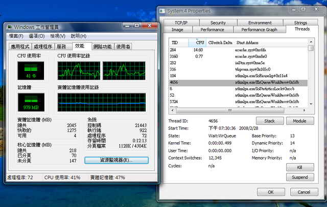The width and height of the screenshot is (327, 207).
Task: Click thread list scroll down arrow
Action: click(311, 104)
